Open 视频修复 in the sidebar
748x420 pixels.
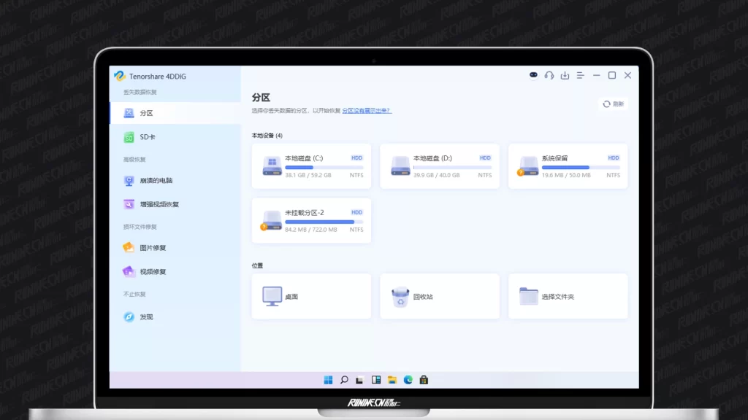(x=153, y=271)
